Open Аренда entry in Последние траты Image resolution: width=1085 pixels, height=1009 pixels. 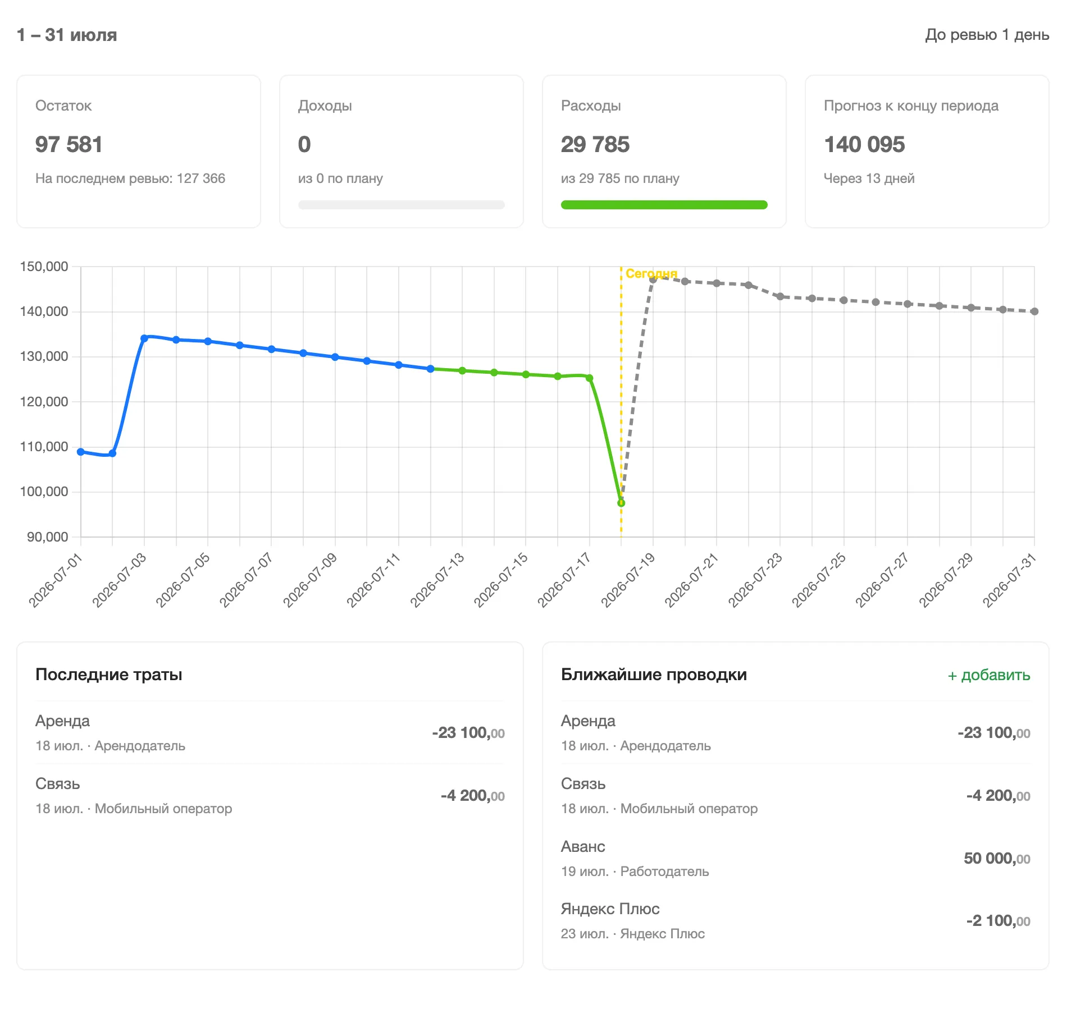270,733
